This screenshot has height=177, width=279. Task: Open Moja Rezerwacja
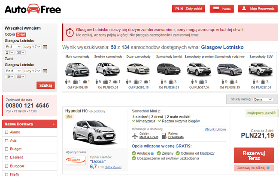[x=258, y=9]
